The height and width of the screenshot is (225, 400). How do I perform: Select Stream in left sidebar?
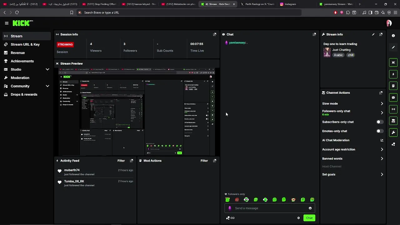(27, 36)
